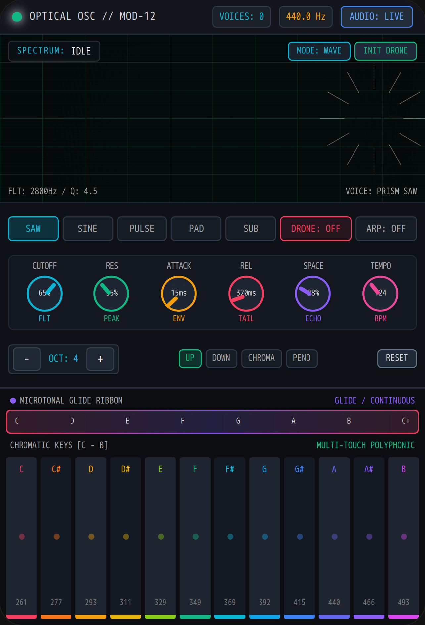Screen dimensions: 425x625
Task: Tap the F# chromatic key
Action: pos(230,538)
